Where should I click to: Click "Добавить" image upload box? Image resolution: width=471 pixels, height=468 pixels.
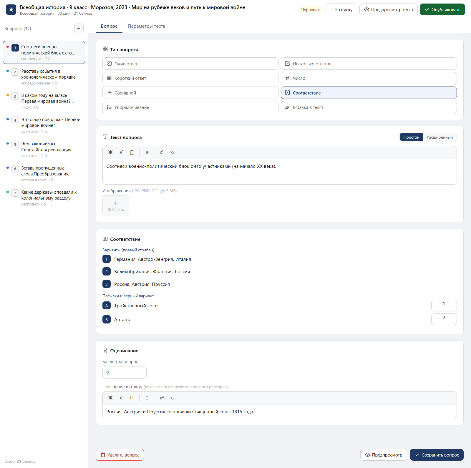[x=116, y=206]
